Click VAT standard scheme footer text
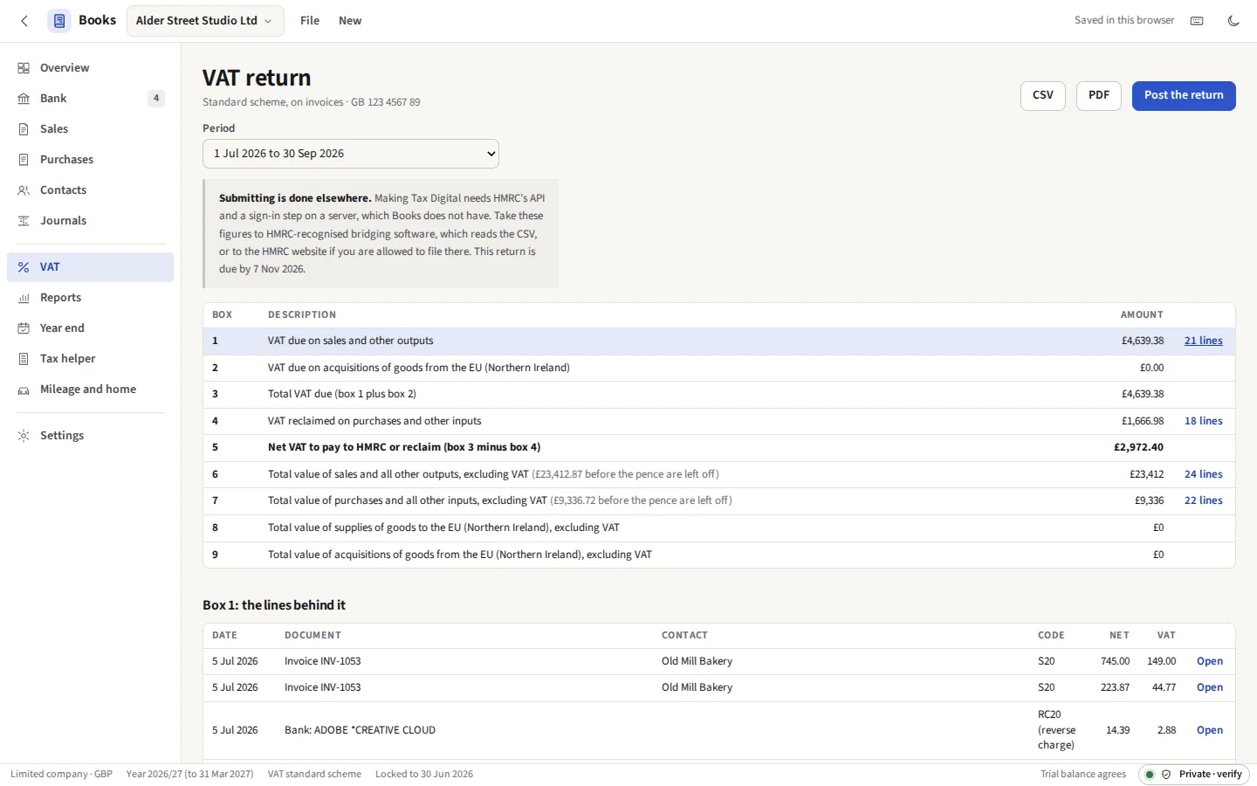The height and width of the screenshot is (786, 1257). (x=314, y=775)
